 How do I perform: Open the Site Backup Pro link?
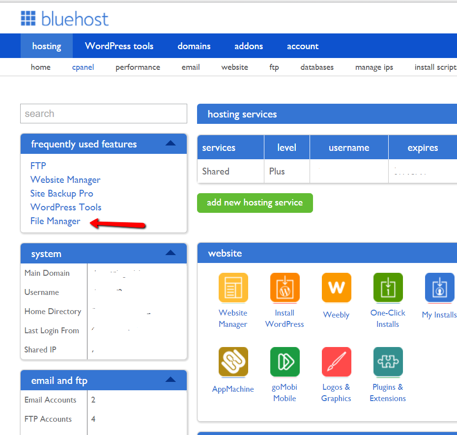(x=62, y=193)
